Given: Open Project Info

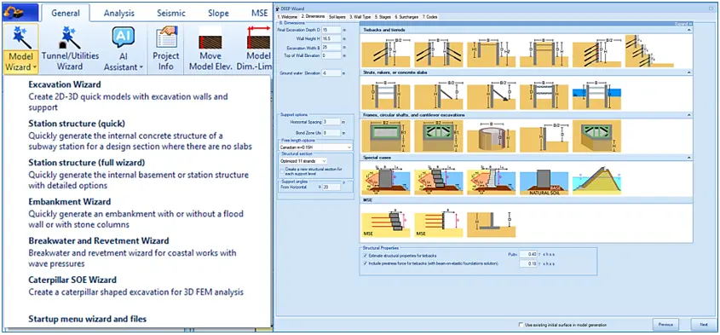Looking at the screenshot, I should [x=166, y=49].
